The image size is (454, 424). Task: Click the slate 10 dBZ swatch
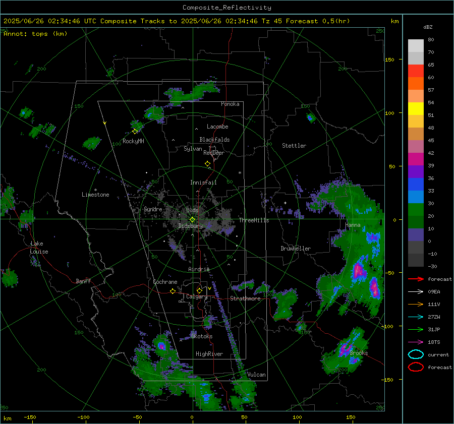click(416, 235)
